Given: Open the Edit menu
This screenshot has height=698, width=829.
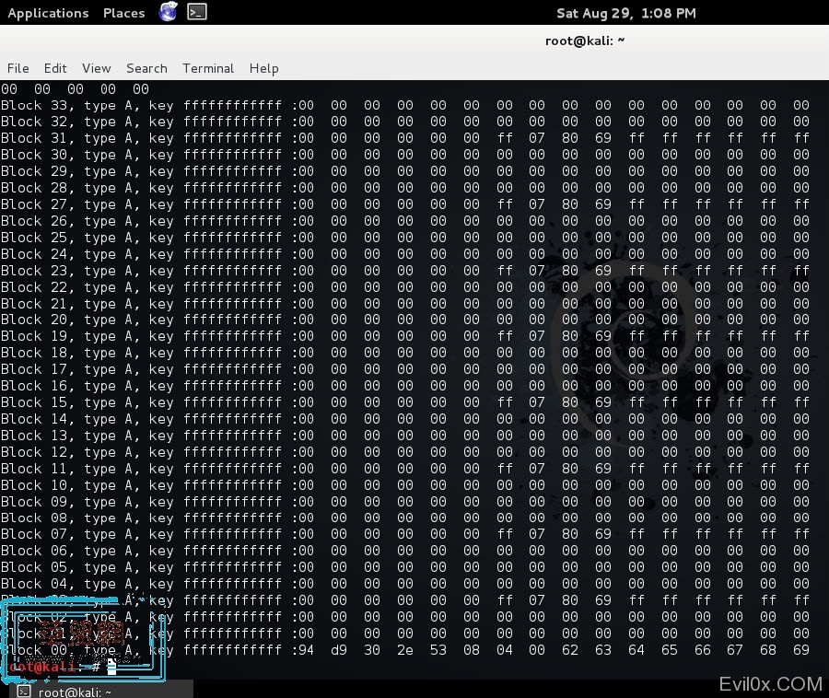Looking at the screenshot, I should (55, 68).
